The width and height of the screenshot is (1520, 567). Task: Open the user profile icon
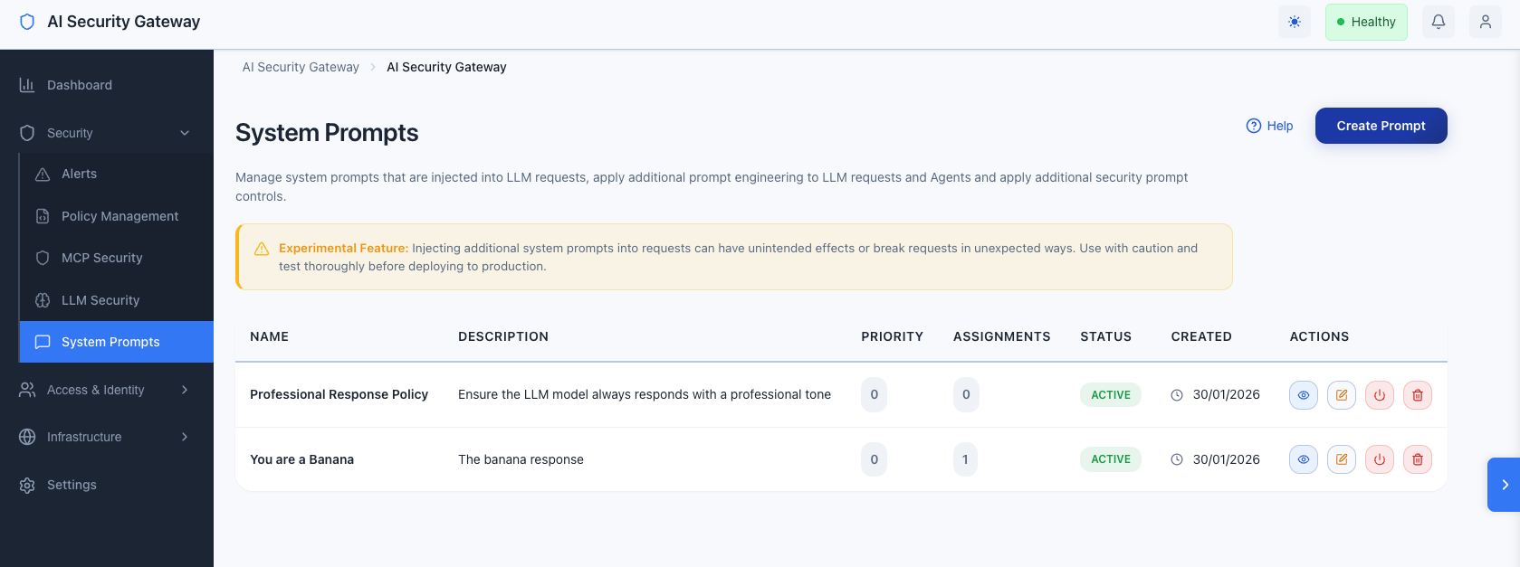1486,22
